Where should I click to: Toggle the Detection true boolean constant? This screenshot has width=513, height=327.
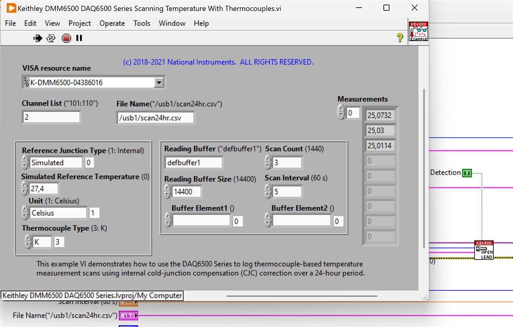[467, 173]
